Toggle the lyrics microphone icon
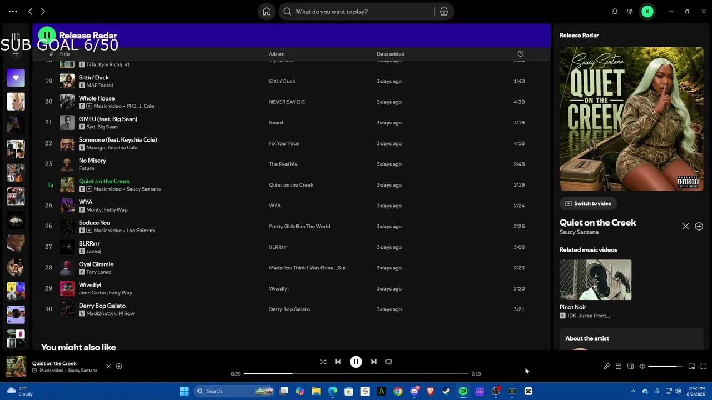This screenshot has height=400, width=712. 607,367
